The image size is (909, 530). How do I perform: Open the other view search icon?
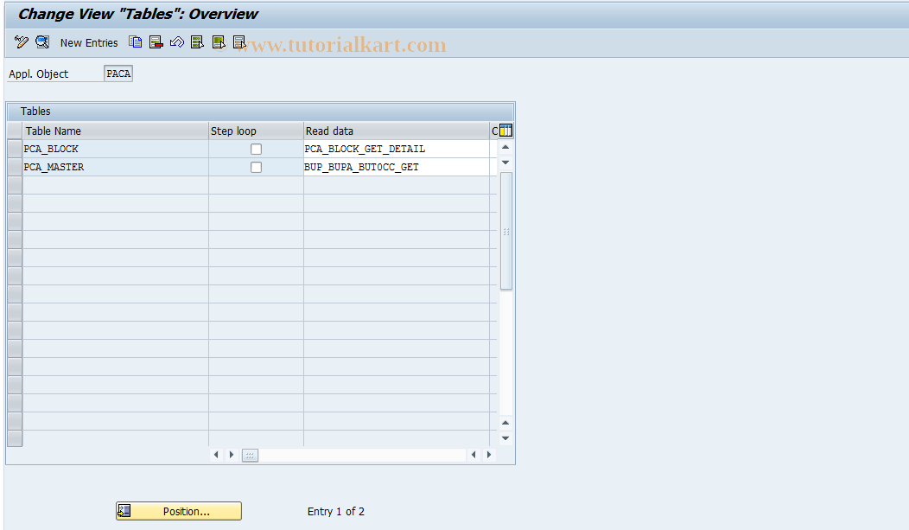[42, 42]
